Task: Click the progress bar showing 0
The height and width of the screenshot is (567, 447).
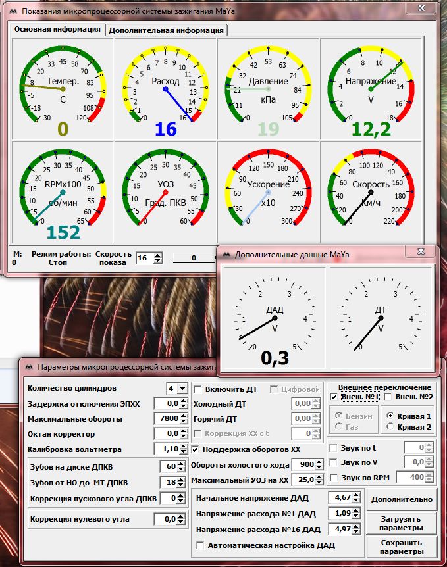Action: click(194, 258)
